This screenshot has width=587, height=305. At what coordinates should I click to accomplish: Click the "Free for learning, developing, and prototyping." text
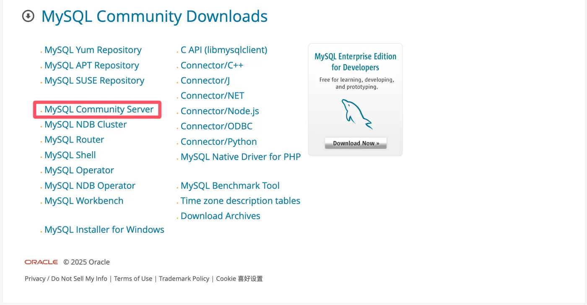[x=356, y=83]
